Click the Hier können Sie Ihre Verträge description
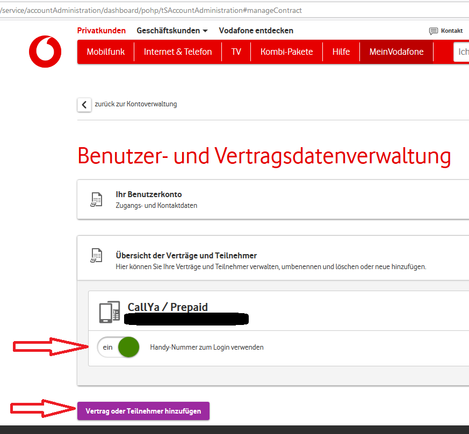 coord(271,267)
